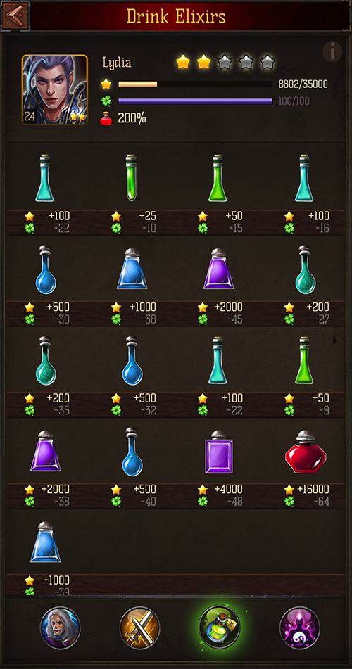352x669 pixels.
Task: Tap the back arrow button
Action: pyautogui.click(x=15, y=16)
